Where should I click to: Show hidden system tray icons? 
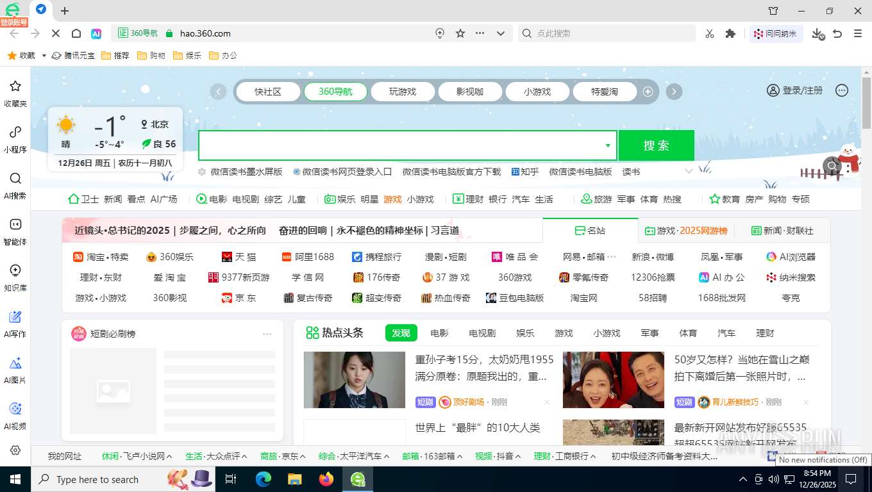pyautogui.click(x=743, y=479)
